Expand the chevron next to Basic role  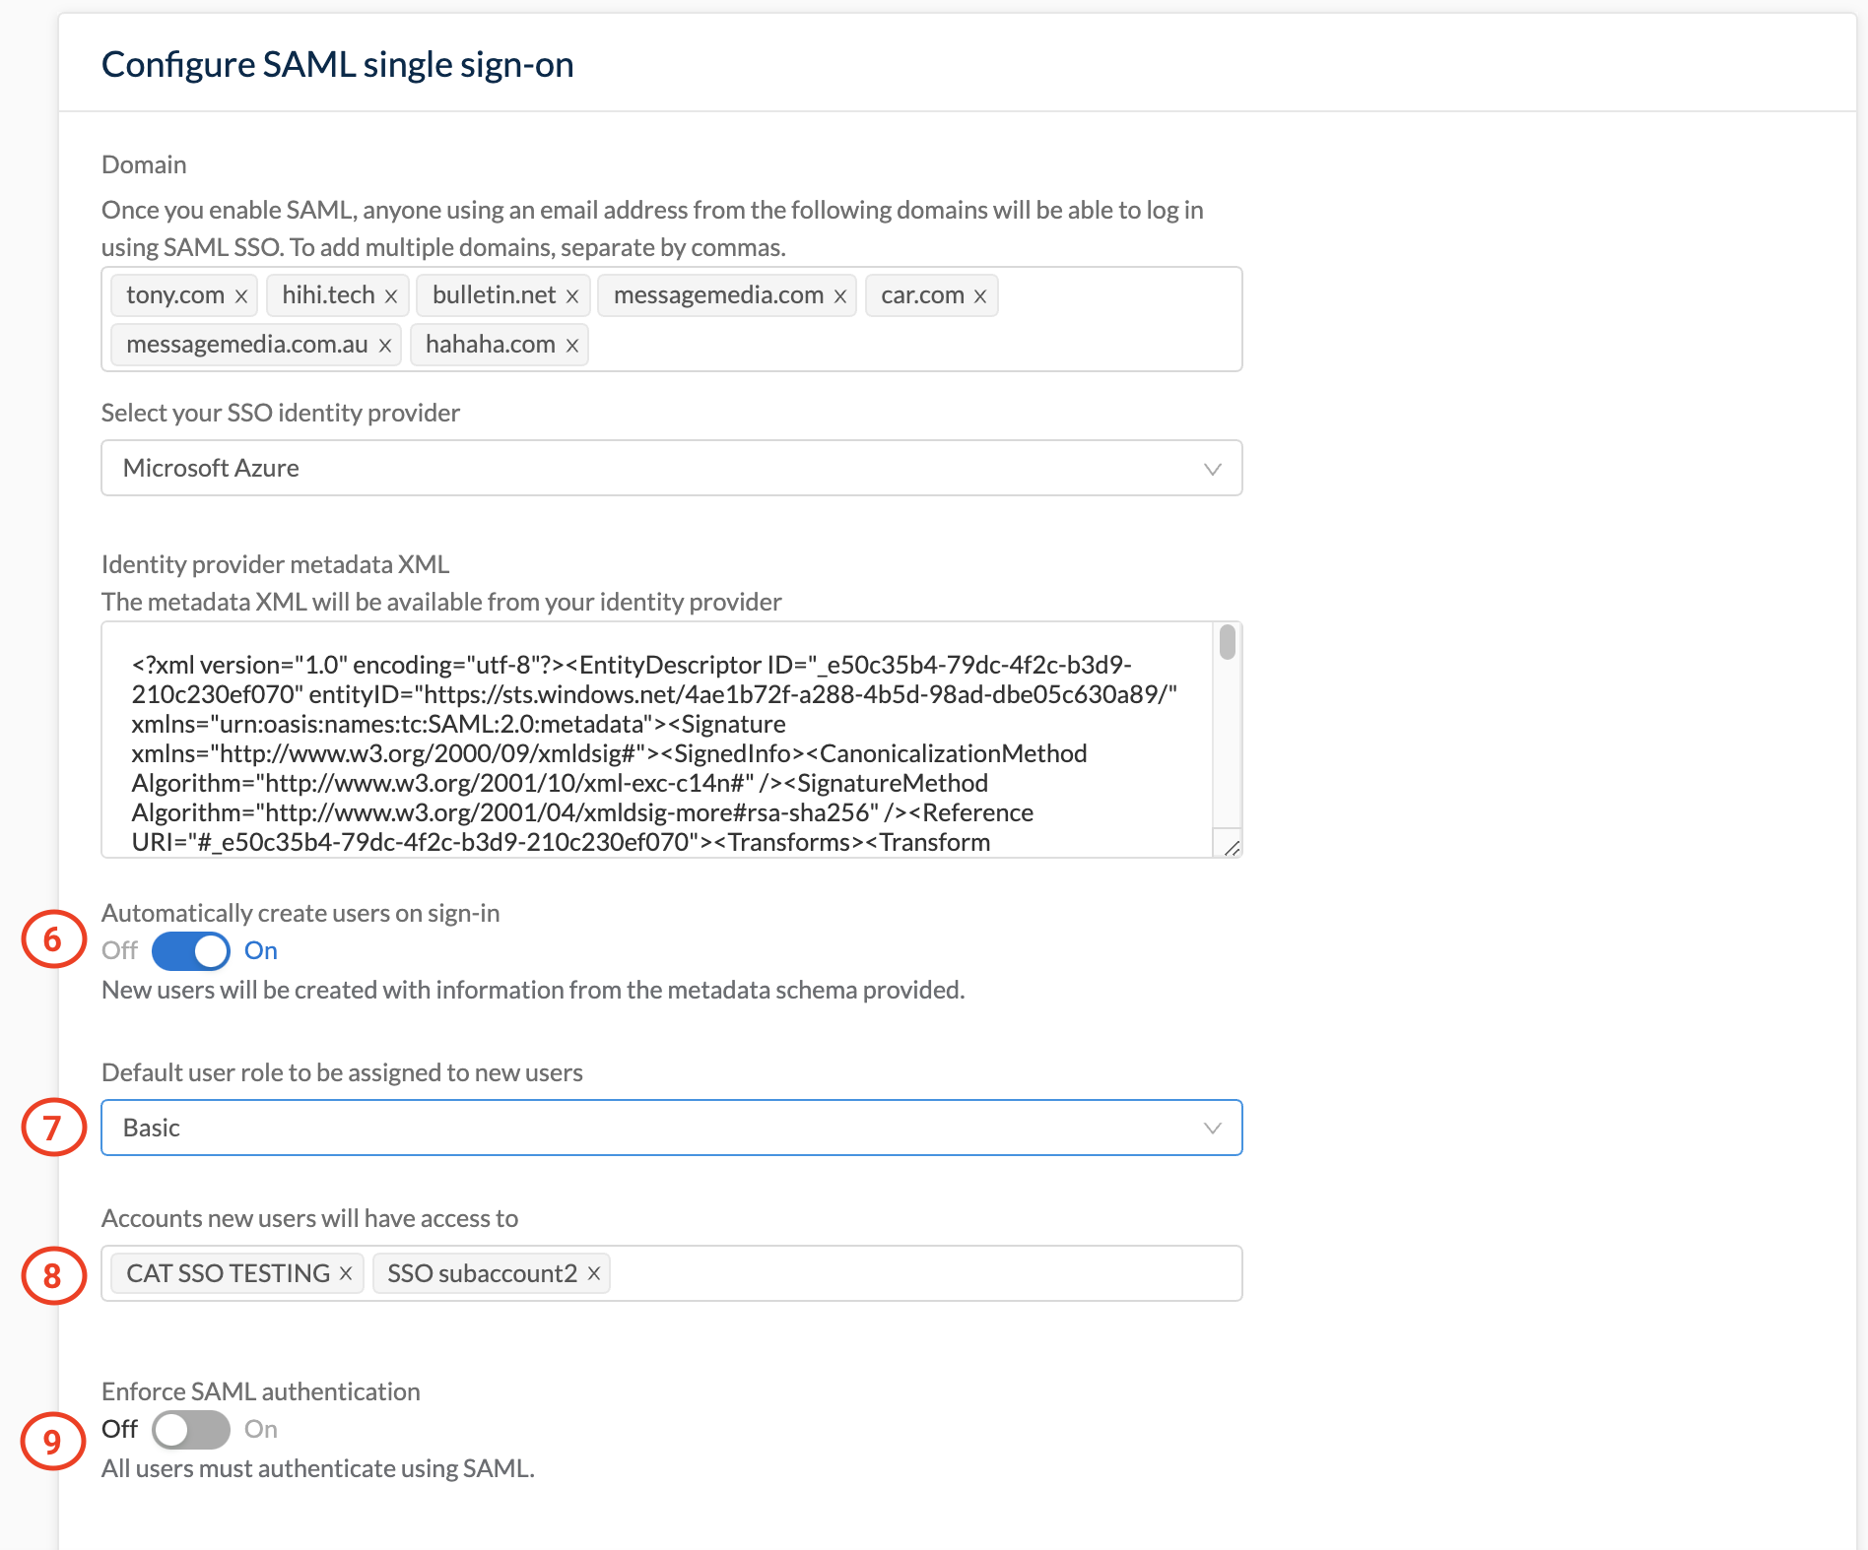tap(1213, 1128)
